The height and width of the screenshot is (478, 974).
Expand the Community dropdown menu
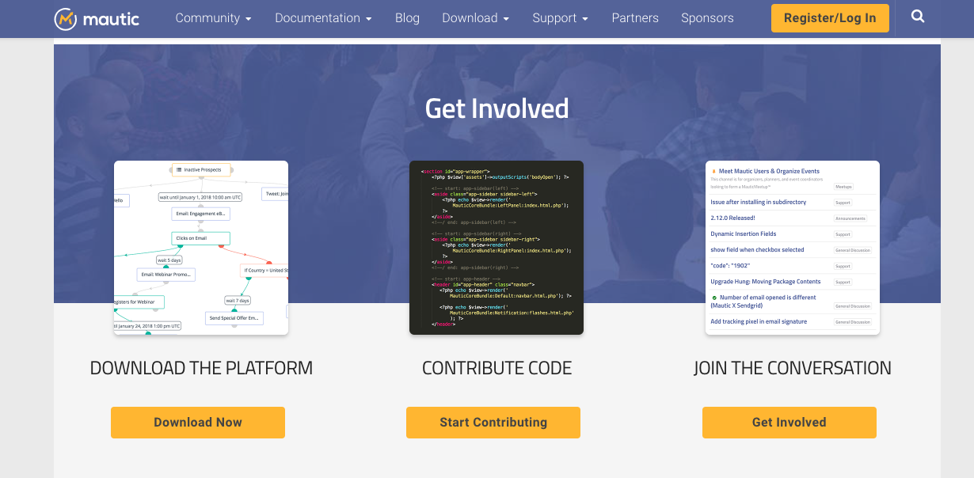(213, 17)
